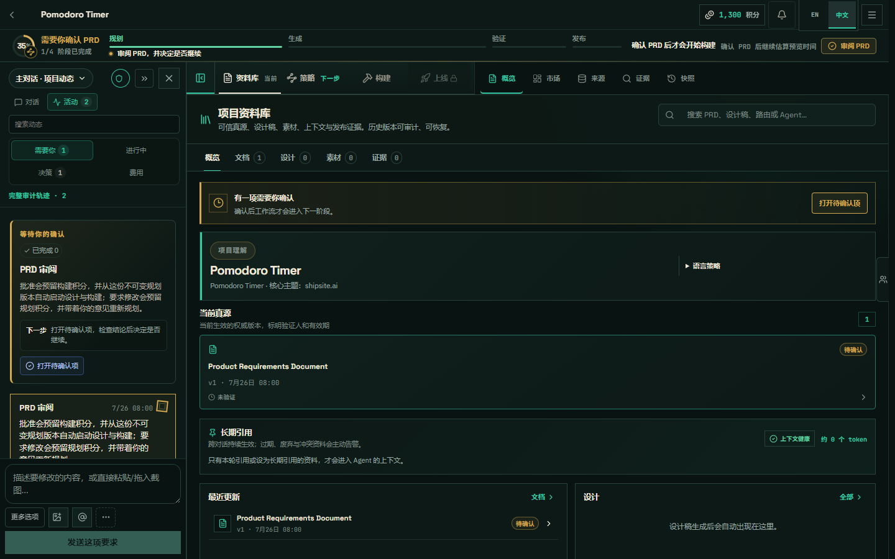The width and height of the screenshot is (895, 559).
Task: Open the 文档 link in 最近更新
Action: click(x=542, y=497)
